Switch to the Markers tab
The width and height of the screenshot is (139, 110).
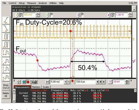point(36,87)
